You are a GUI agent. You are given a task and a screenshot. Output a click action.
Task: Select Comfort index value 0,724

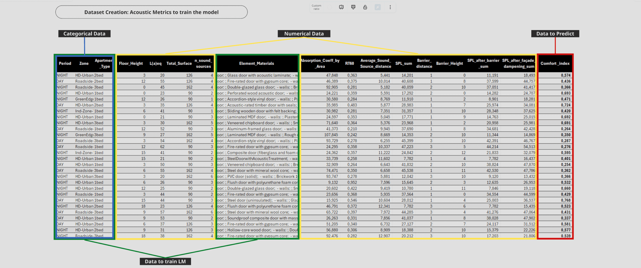click(x=566, y=105)
